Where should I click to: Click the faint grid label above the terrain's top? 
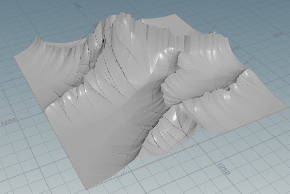[78, 6]
